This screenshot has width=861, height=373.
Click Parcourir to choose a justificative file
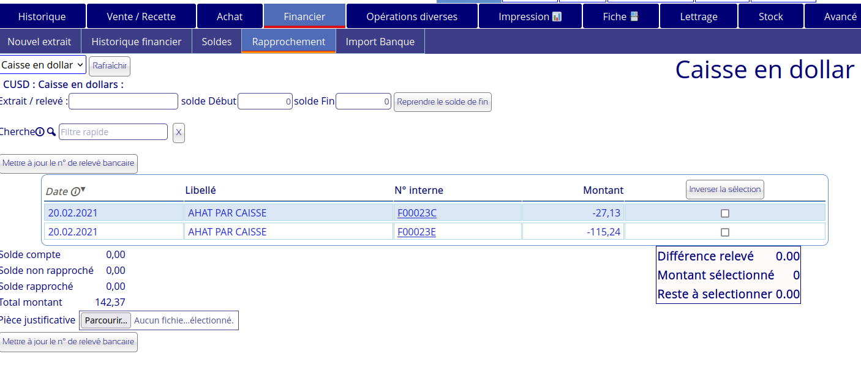105,320
